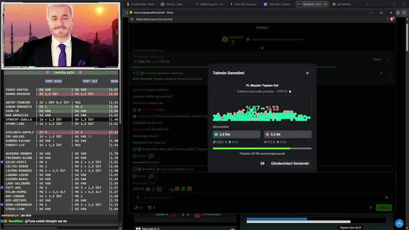Open the Football Stats, Tables browser tab
Viewport: 409px width, 230px height.
140,4
